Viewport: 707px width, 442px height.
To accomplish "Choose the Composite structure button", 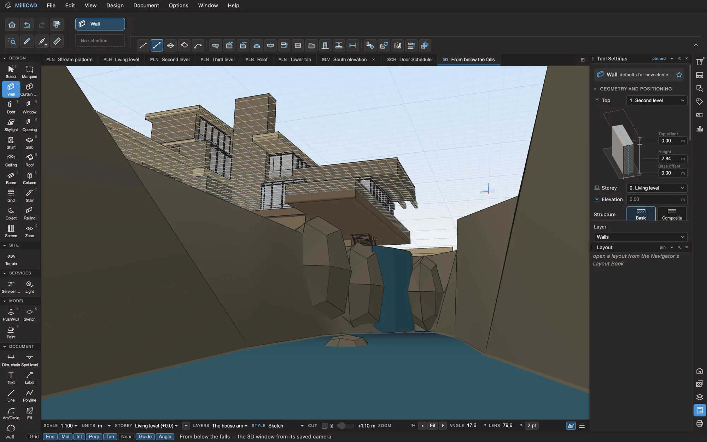I will tap(672, 214).
